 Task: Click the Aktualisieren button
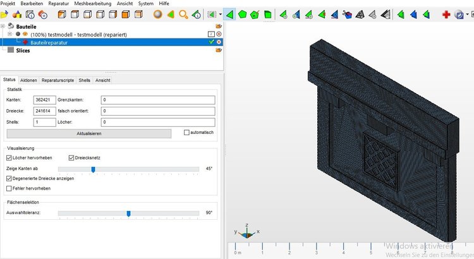[89, 133]
